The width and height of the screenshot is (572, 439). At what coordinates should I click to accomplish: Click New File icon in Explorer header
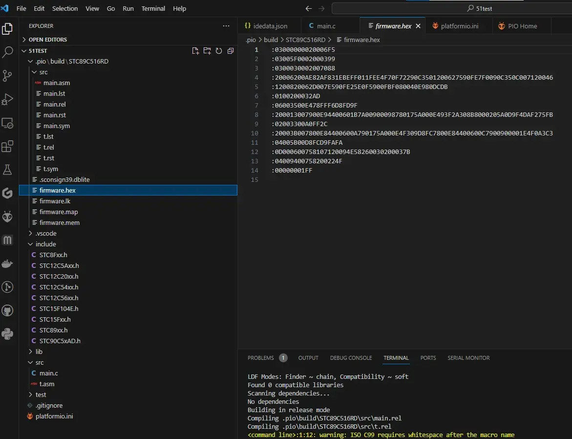[x=195, y=51]
